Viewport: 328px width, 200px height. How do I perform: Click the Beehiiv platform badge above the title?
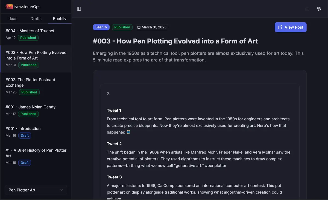pyautogui.click(x=101, y=27)
